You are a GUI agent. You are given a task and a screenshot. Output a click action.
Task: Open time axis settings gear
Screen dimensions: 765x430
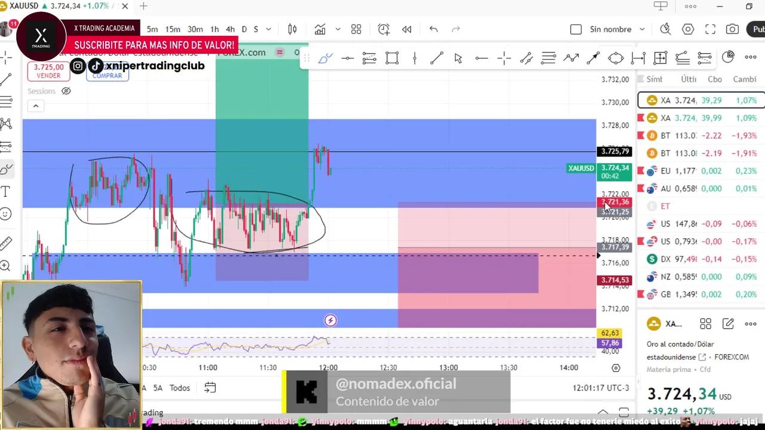(x=616, y=368)
